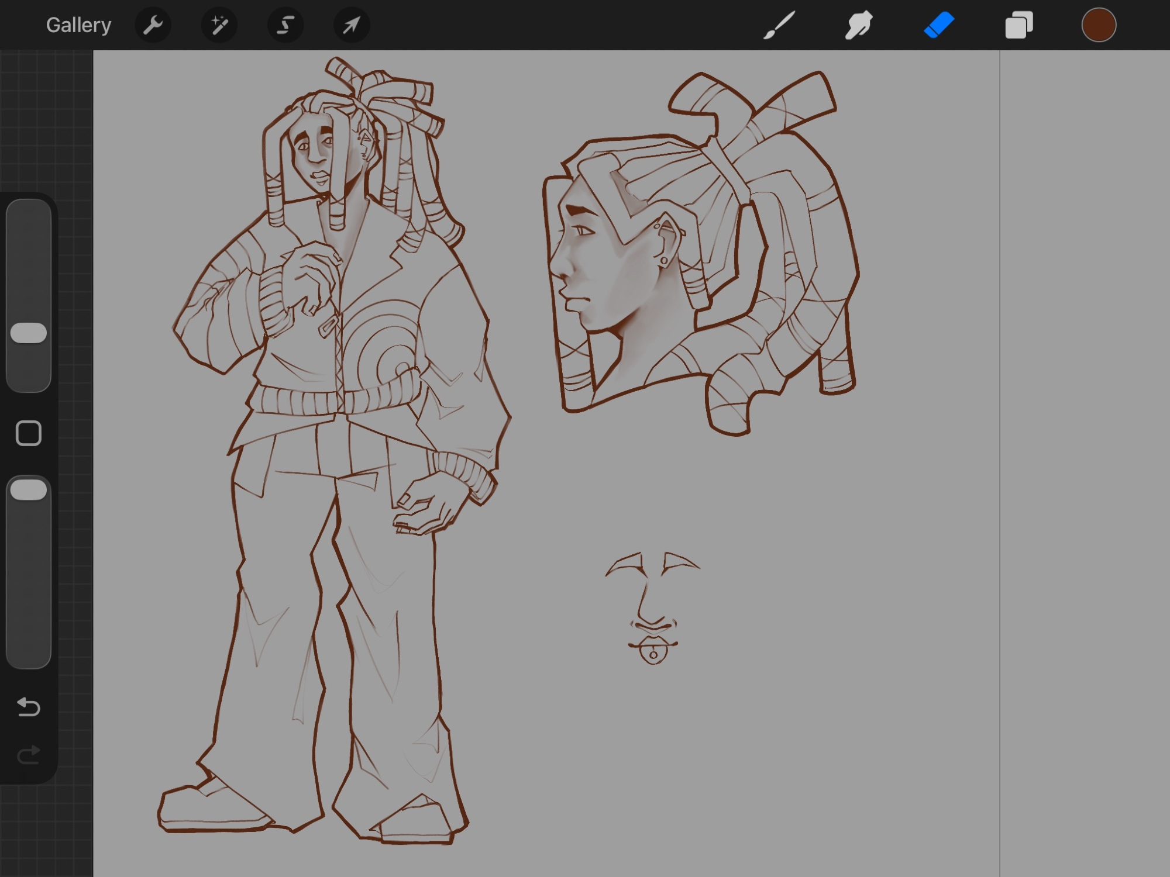Tap the profile head drawing's earring
This screenshot has height=877, width=1170.
pyautogui.click(x=664, y=261)
